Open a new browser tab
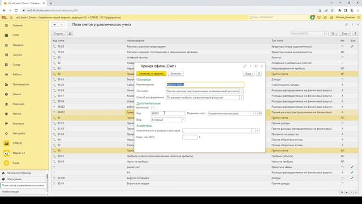This screenshot has height=204, width=362. tap(51, 3)
